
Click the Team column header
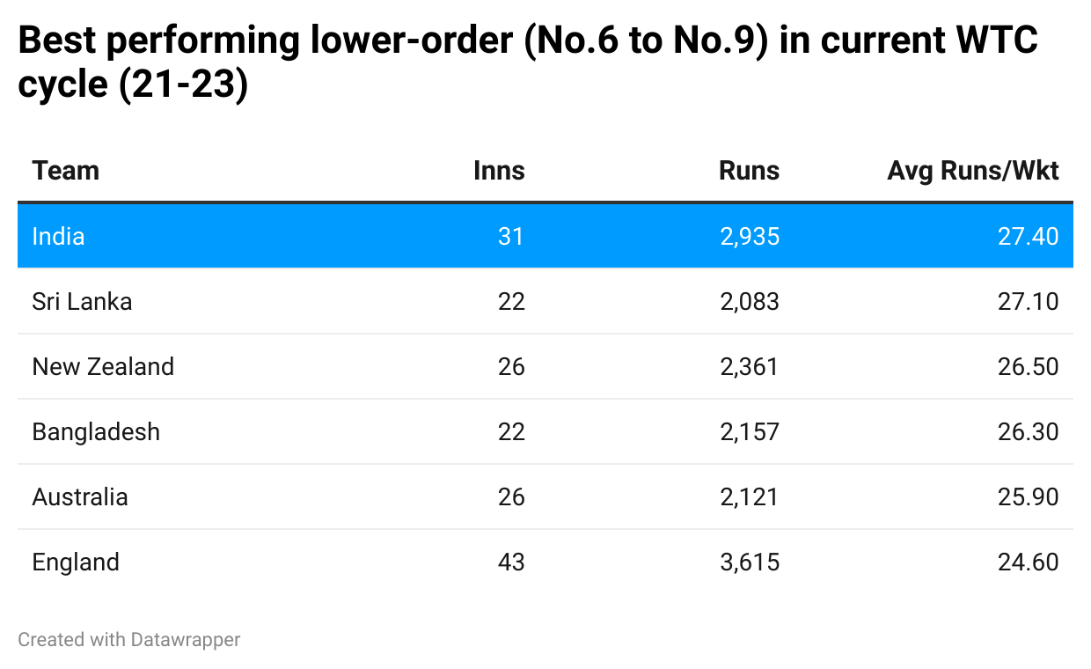point(66,171)
